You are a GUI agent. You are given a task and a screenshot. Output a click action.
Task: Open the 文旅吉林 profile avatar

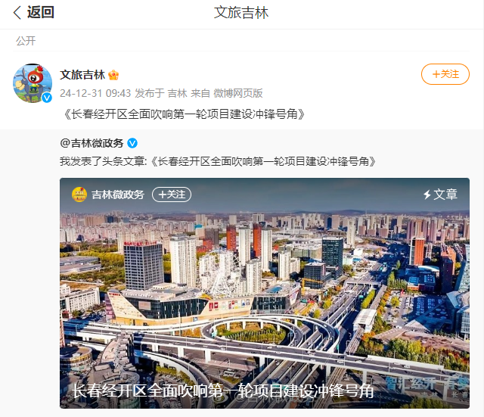(x=33, y=83)
